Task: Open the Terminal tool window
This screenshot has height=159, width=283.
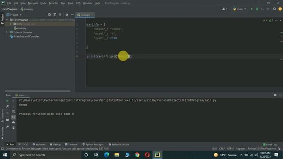Action: [x=71, y=144]
